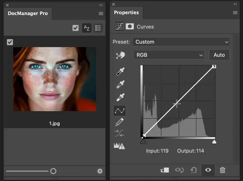Open the Preset Custom dropdown
The image size is (243, 181).
coord(181,42)
